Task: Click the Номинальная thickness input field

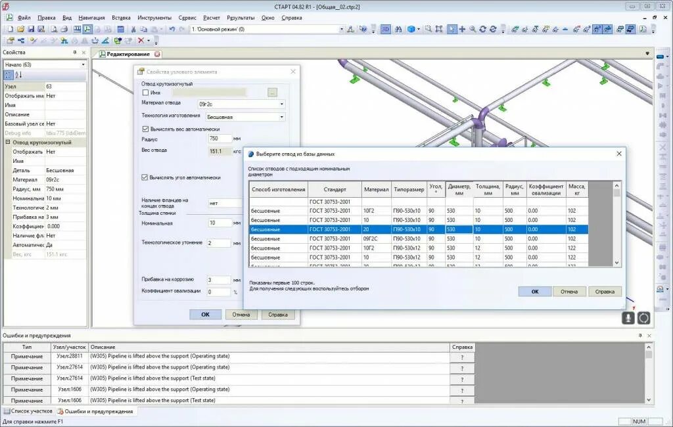Action: (x=220, y=223)
